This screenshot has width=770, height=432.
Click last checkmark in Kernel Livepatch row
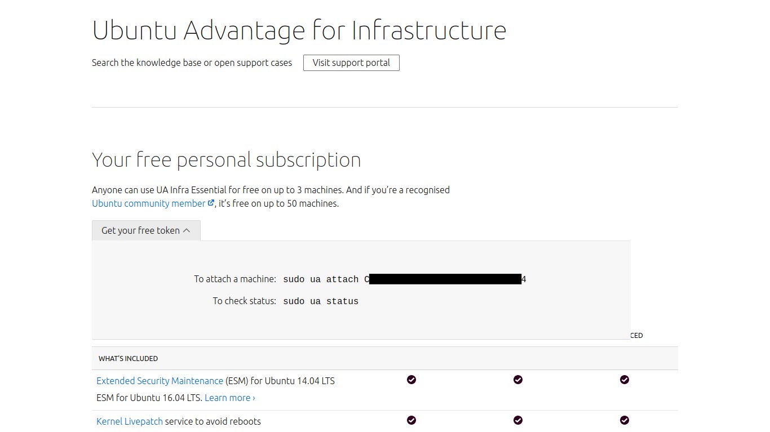coord(625,420)
